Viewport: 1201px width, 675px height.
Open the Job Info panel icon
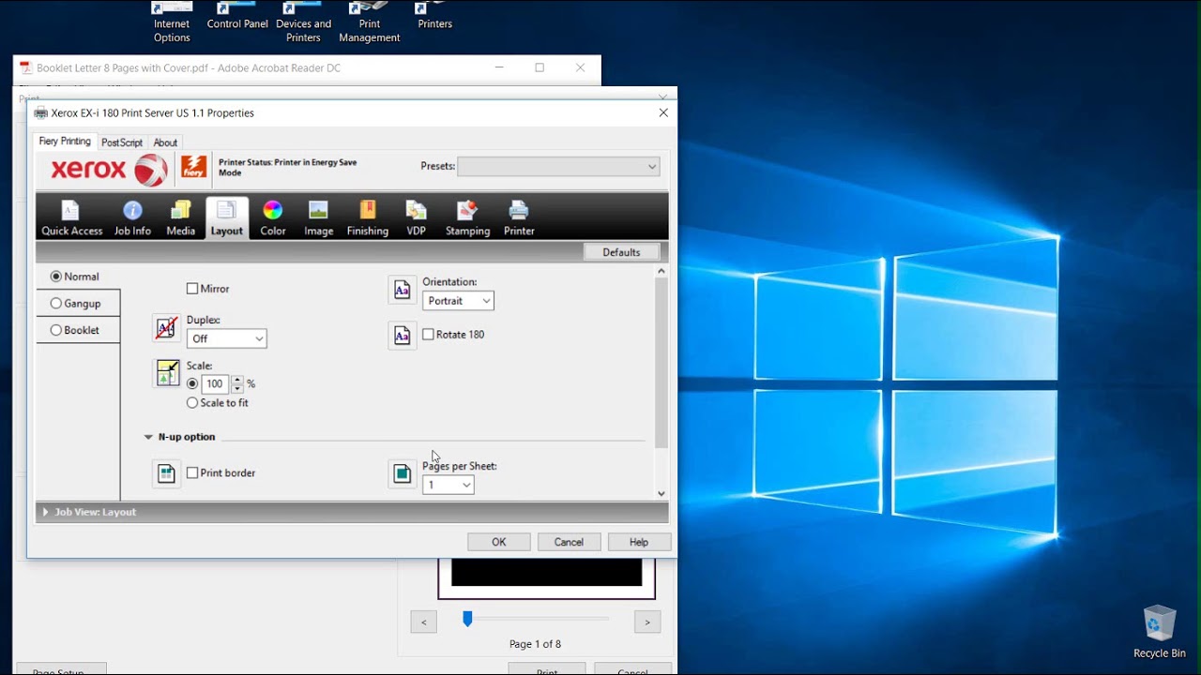coord(132,217)
